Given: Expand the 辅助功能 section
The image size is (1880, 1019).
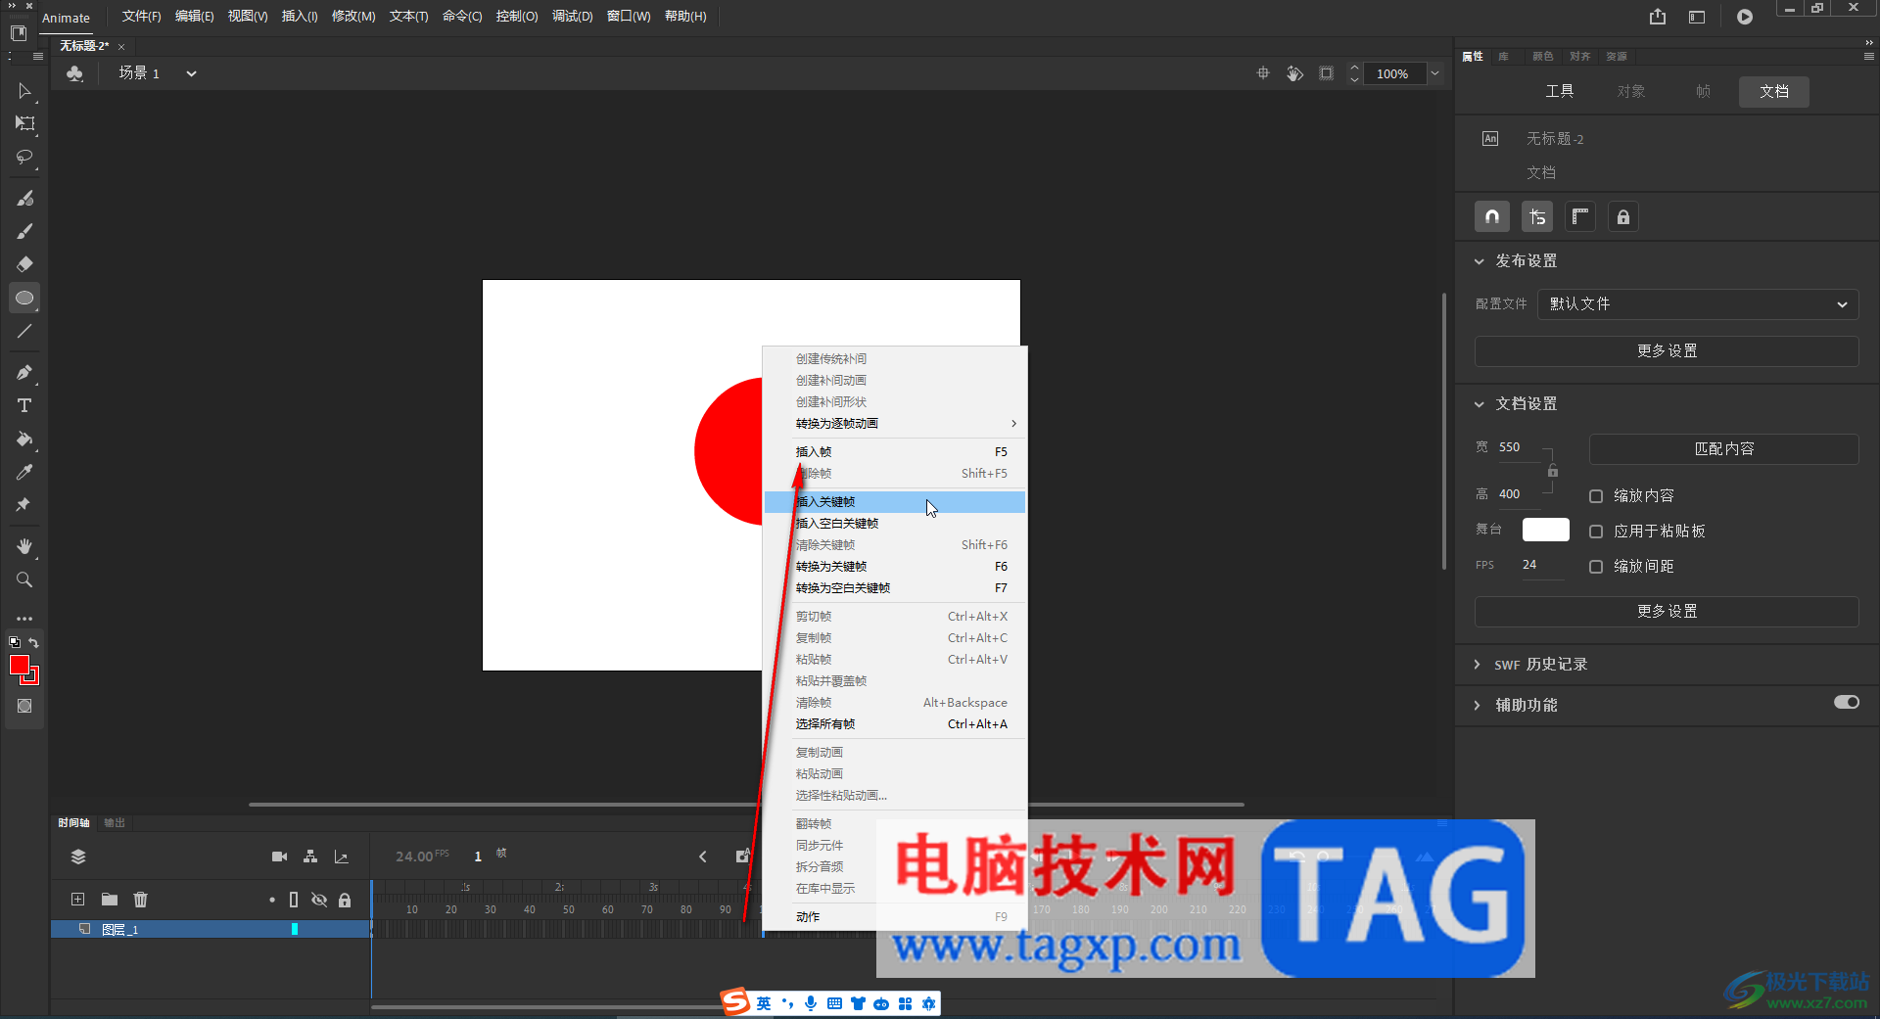Looking at the screenshot, I should (x=1478, y=706).
